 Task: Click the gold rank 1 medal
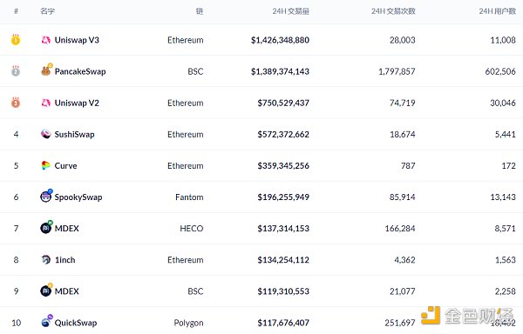(16, 39)
